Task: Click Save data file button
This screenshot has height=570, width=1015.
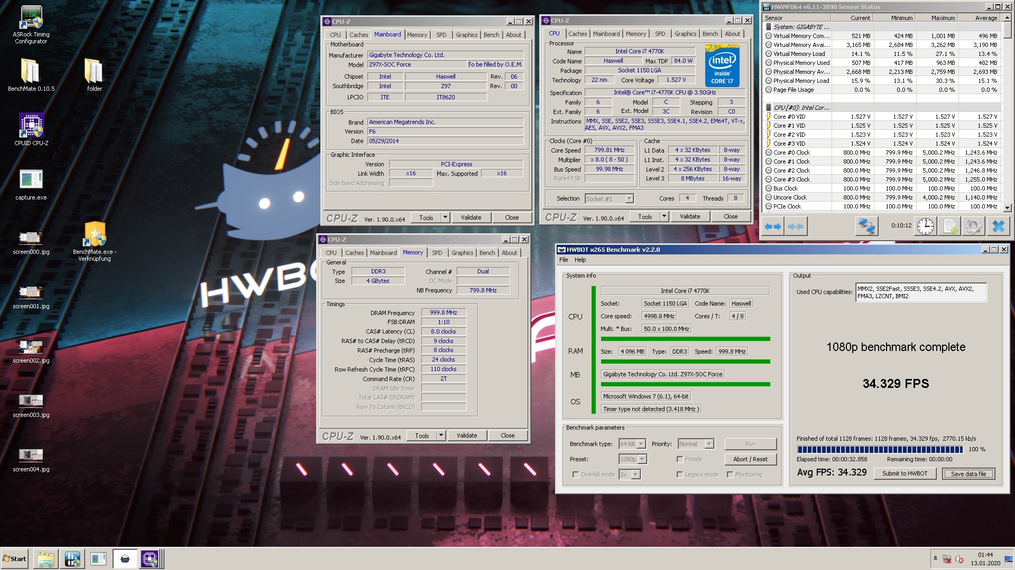Action: [968, 474]
